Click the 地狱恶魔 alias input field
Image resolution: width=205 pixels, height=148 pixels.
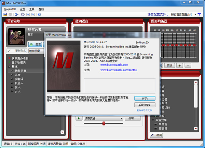click(36, 51)
